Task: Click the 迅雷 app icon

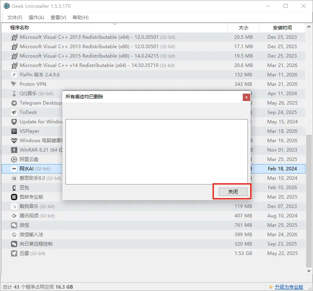Action: pos(14,253)
